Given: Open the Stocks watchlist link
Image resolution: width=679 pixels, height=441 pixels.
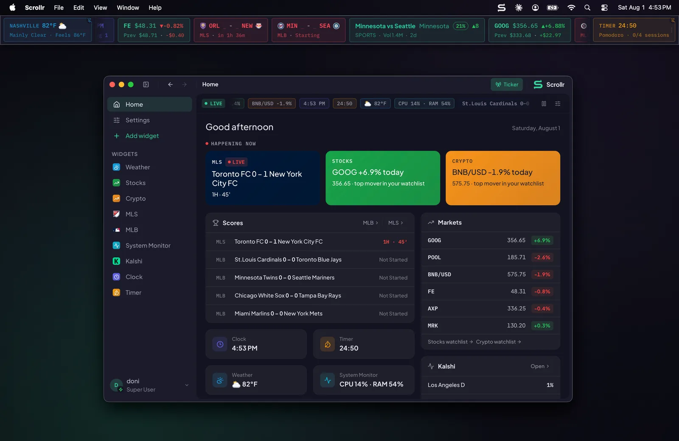Looking at the screenshot, I should pyautogui.click(x=450, y=342).
